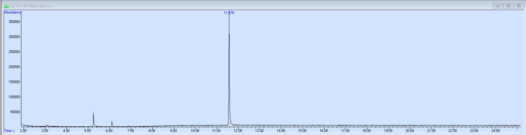Click the 2.00 time axis tick
Image resolution: width=526 pixels, height=135 pixels.
pyautogui.click(x=23, y=131)
